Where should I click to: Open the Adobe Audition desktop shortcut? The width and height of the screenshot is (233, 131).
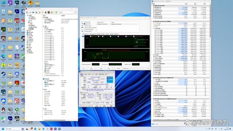click(x=10, y=119)
